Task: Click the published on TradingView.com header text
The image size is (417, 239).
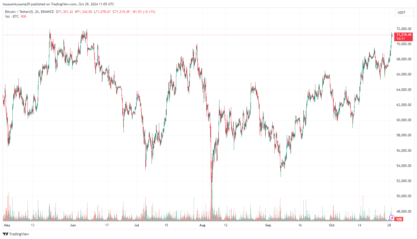Action: 54,4
